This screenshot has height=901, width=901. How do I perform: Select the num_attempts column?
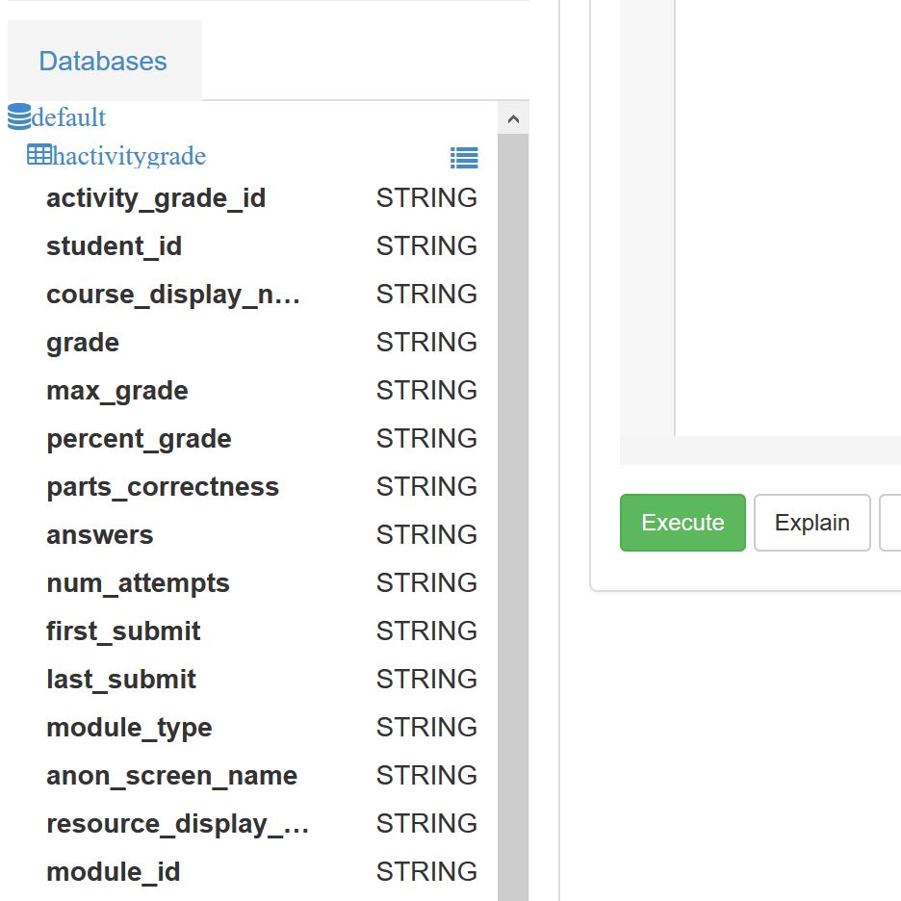point(138,582)
